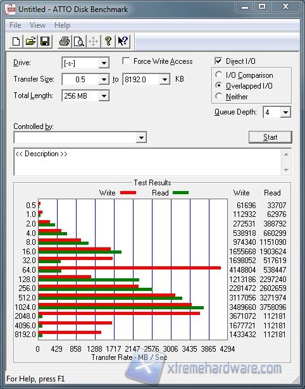Viewport: 305px width, 389px height.
Task: Expand the Queue Depth dropdown
Action: point(285,113)
